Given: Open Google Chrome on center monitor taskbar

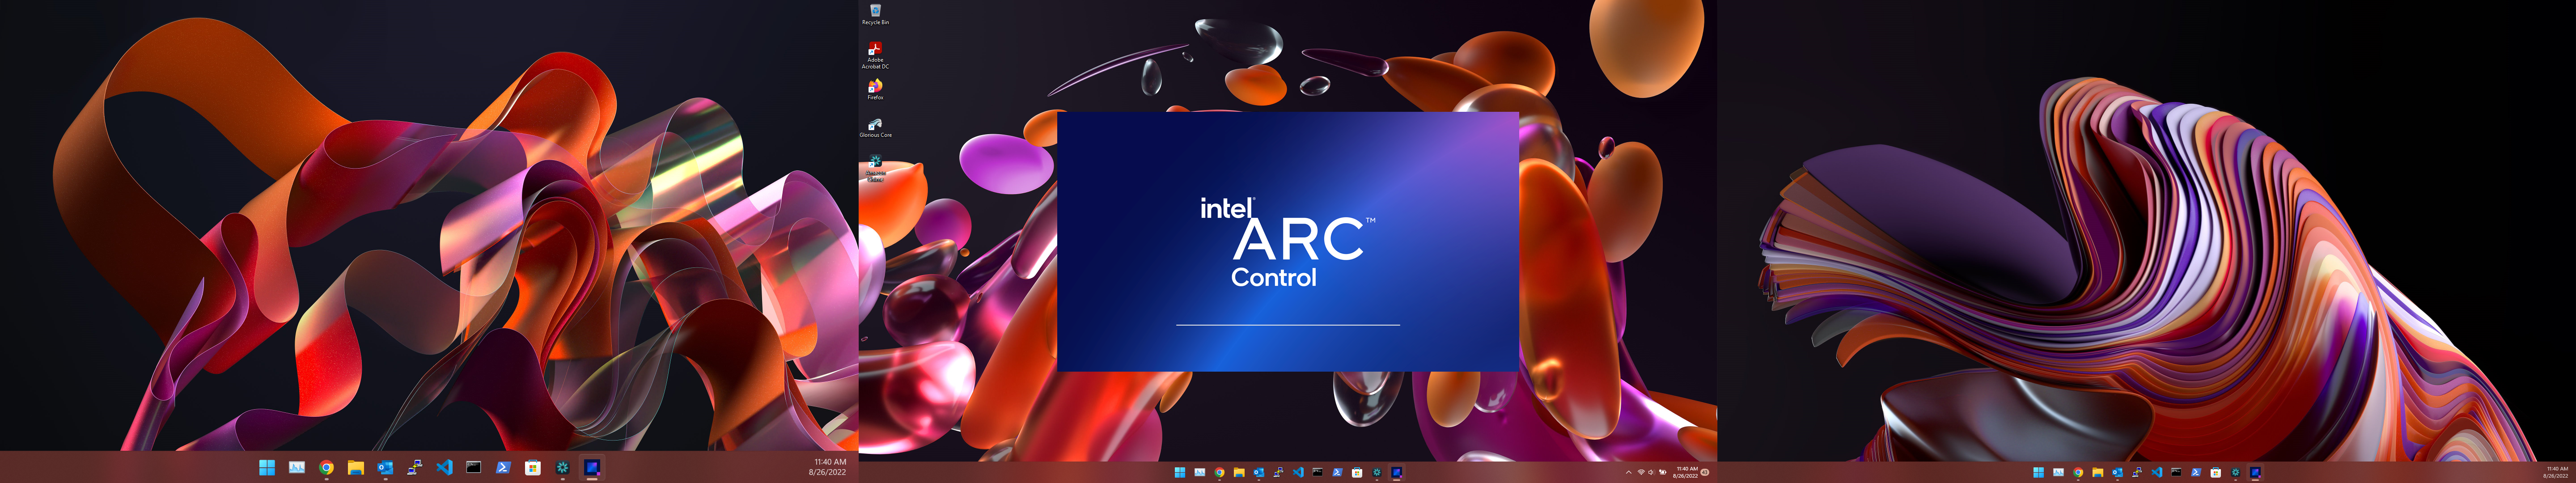Looking at the screenshot, I should 1220,472.
